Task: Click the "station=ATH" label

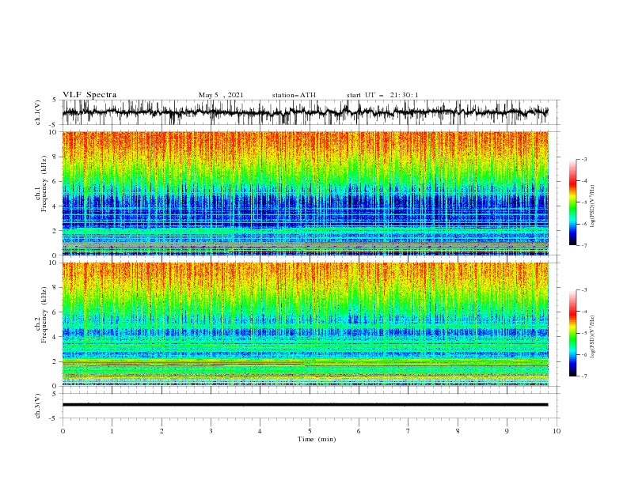Action: click(x=294, y=95)
